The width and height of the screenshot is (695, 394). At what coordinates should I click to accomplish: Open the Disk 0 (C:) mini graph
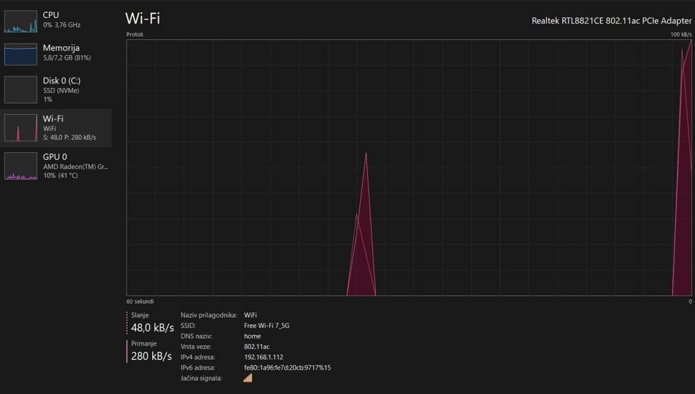point(20,89)
